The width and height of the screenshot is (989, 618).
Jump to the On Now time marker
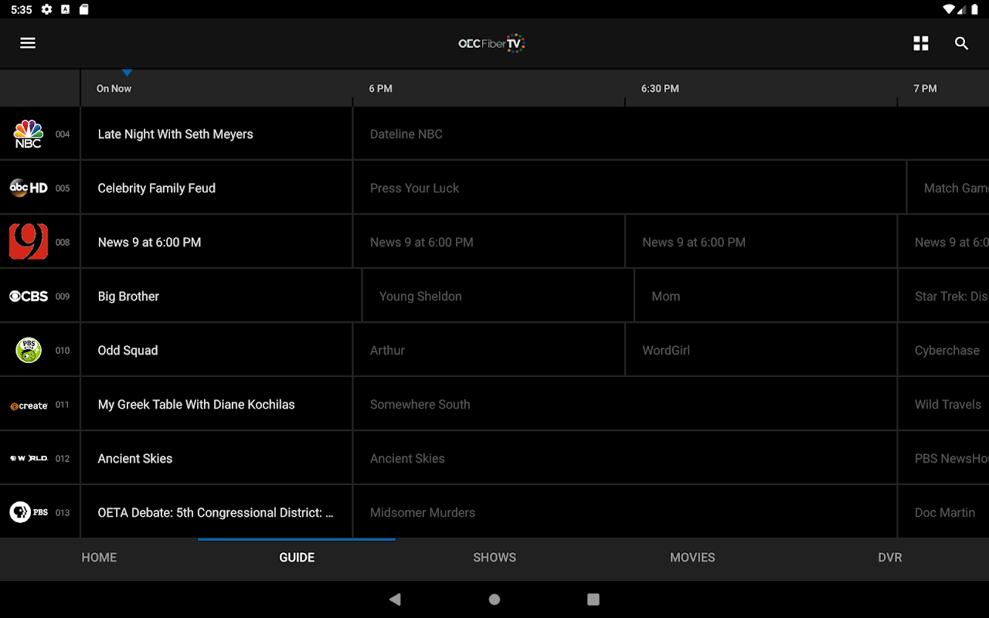point(114,89)
